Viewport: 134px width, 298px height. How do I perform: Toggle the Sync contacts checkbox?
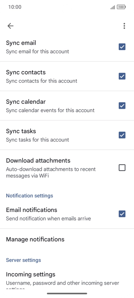point(122,76)
